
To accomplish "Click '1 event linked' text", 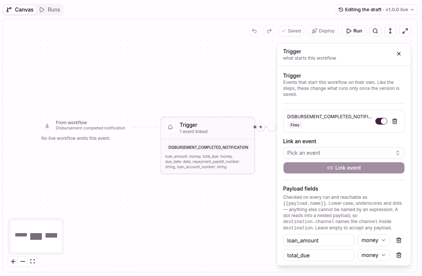I will [193, 132].
